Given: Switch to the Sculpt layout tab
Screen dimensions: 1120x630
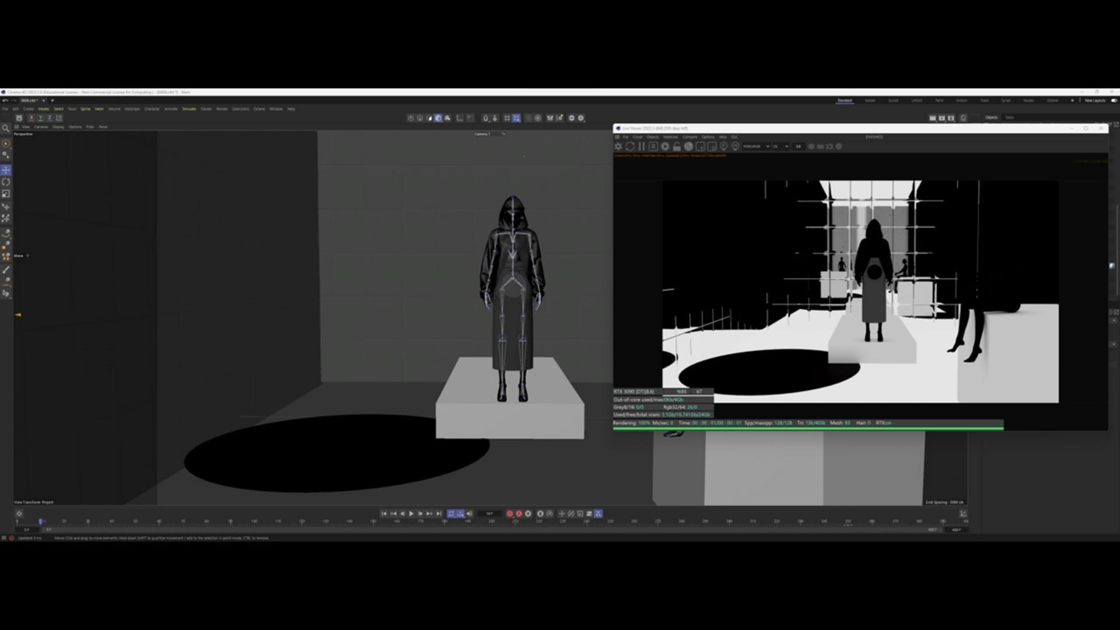Looking at the screenshot, I should click(x=893, y=100).
